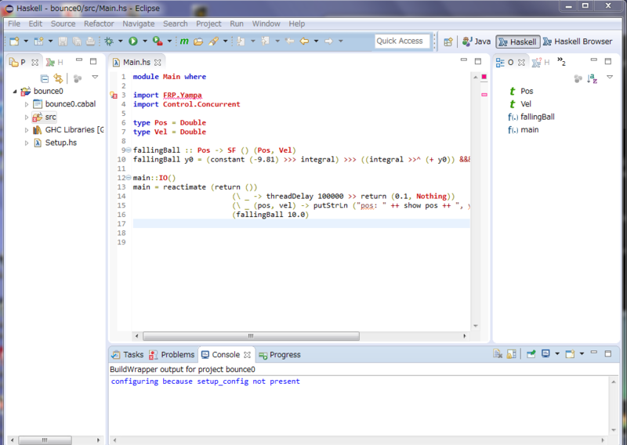Click the editor horizontal scrollbar thumb
This screenshot has width=627, height=445.
pyautogui.click(x=251, y=336)
